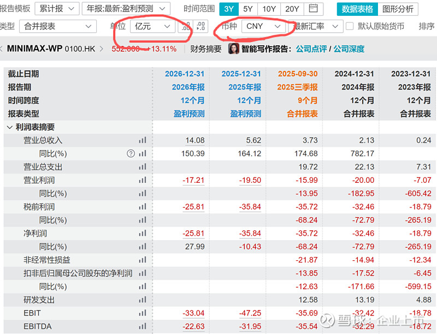Click the chart icon in 营业利润 row
The height and width of the screenshot is (334, 437).
point(143,180)
